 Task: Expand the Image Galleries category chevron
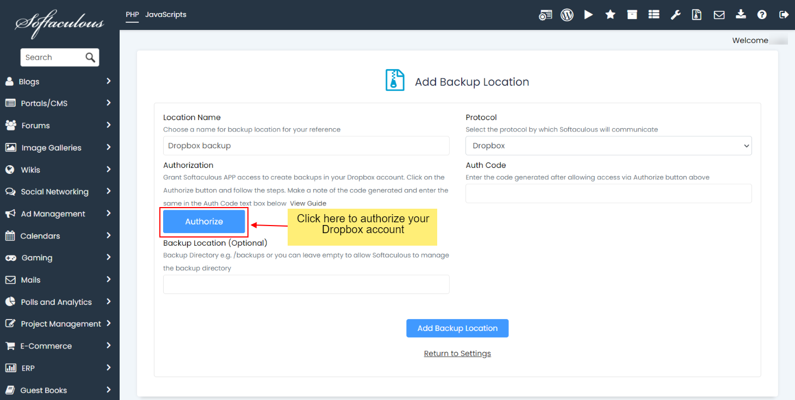pyautogui.click(x=109, y=147)
